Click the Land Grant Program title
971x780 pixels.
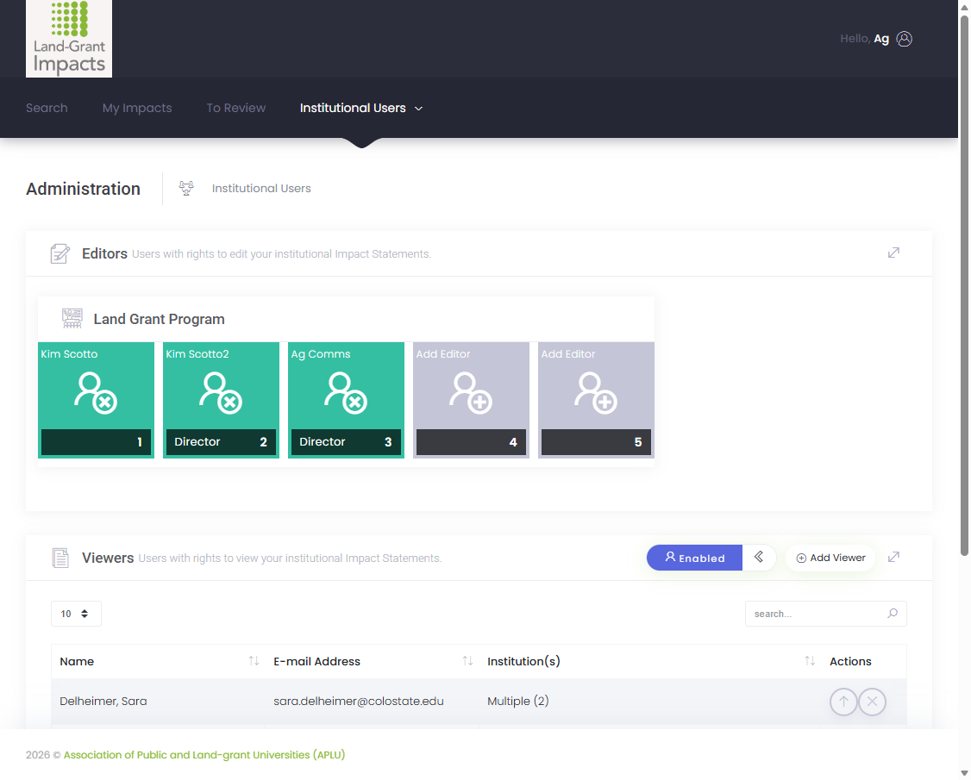pyautogui.click(x=160, y=319)
